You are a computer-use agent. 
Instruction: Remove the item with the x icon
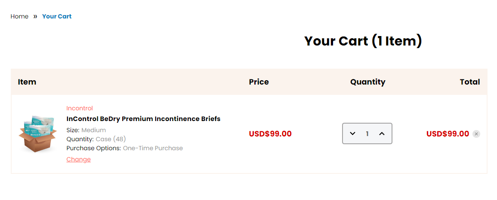(x=476, y=134)
